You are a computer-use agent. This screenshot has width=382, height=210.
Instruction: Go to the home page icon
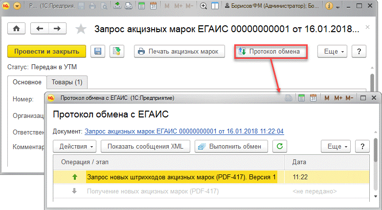pyautogui.click(x=16, y=29)
